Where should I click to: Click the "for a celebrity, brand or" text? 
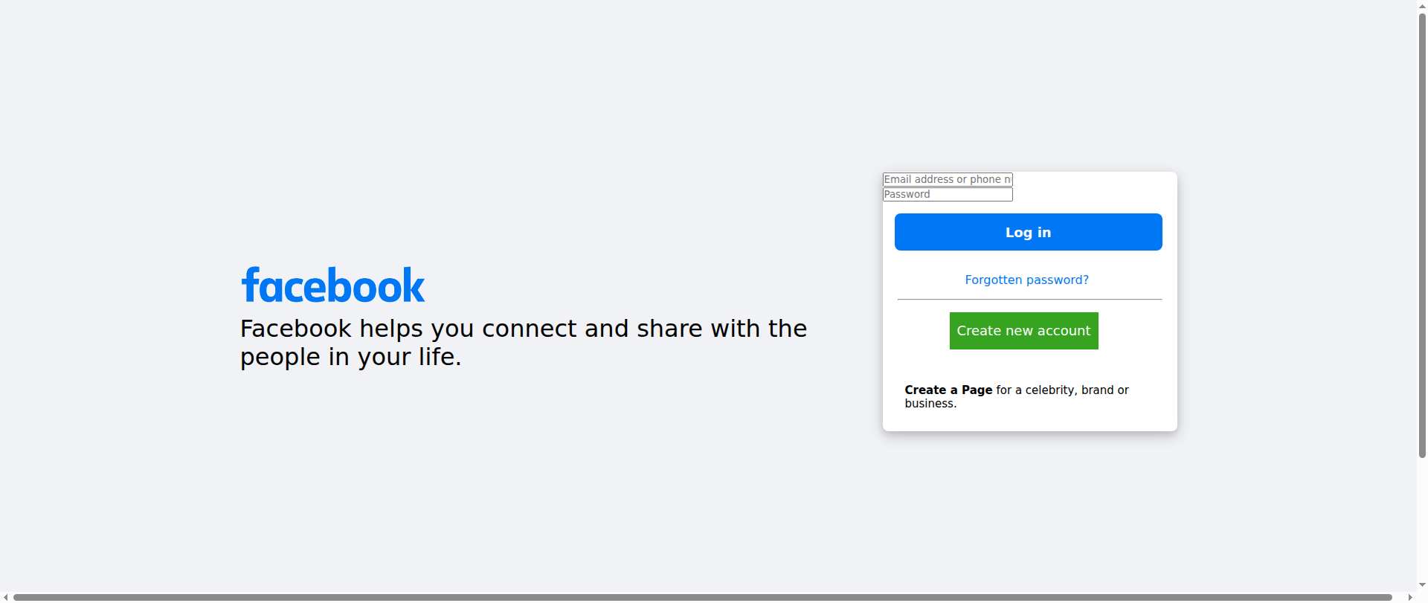pyautogui.click(x=1062, y=390)
